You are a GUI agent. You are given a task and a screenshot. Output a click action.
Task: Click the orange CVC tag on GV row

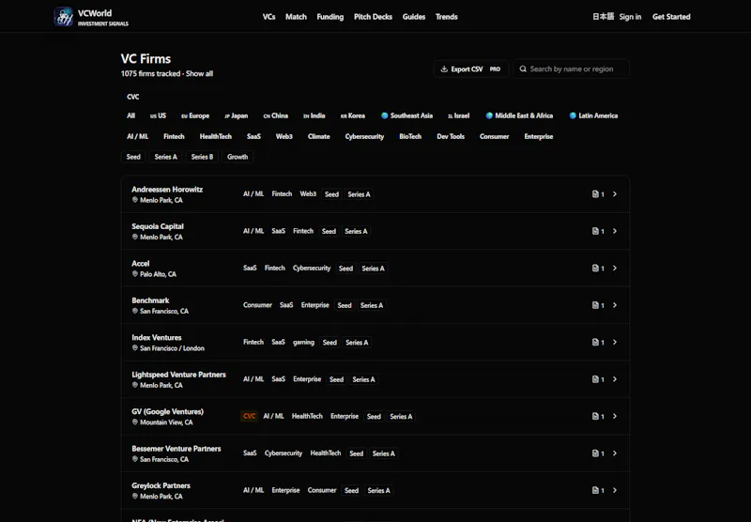tap(250, 416)
